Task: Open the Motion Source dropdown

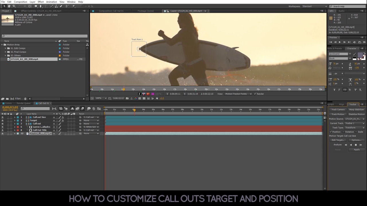Action: [x=355, y=119]
